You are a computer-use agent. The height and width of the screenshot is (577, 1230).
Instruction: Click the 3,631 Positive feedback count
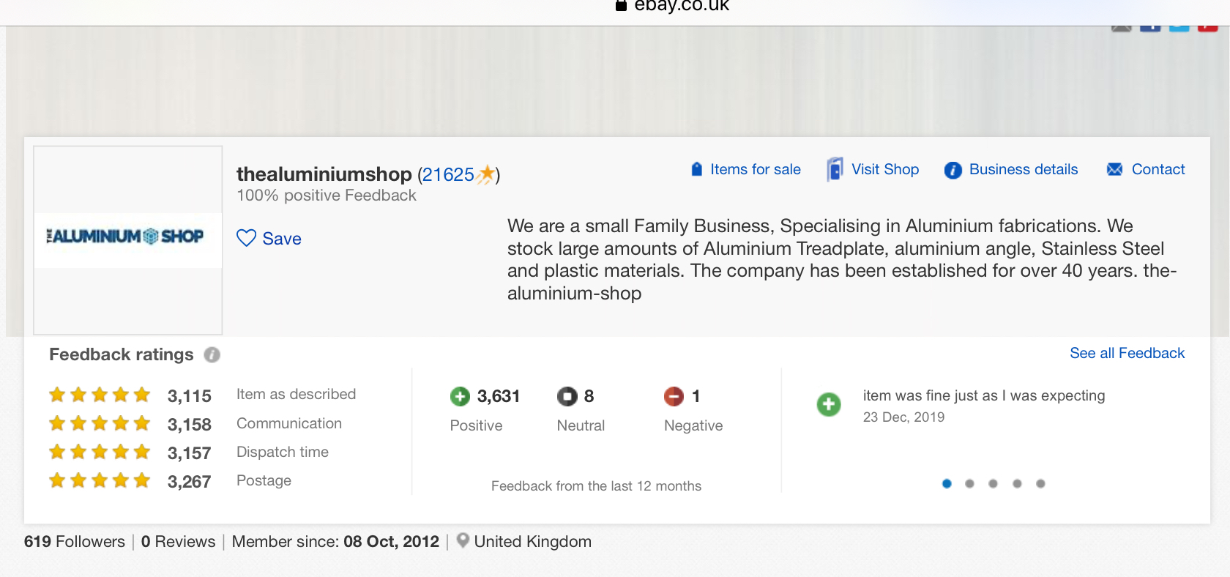(x=498, y=396)
